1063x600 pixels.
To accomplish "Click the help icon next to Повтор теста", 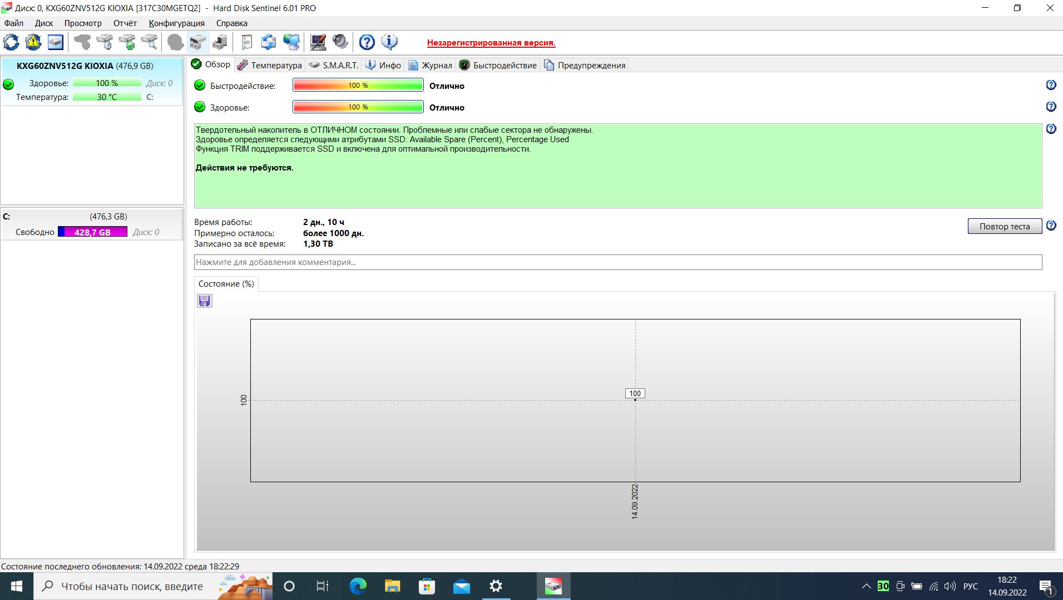I will click(1051, 226).
